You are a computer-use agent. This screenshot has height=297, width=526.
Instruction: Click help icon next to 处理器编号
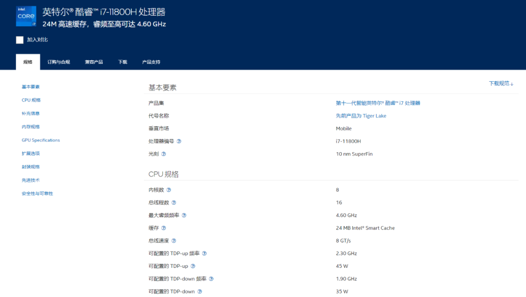(x=179, y=141)
